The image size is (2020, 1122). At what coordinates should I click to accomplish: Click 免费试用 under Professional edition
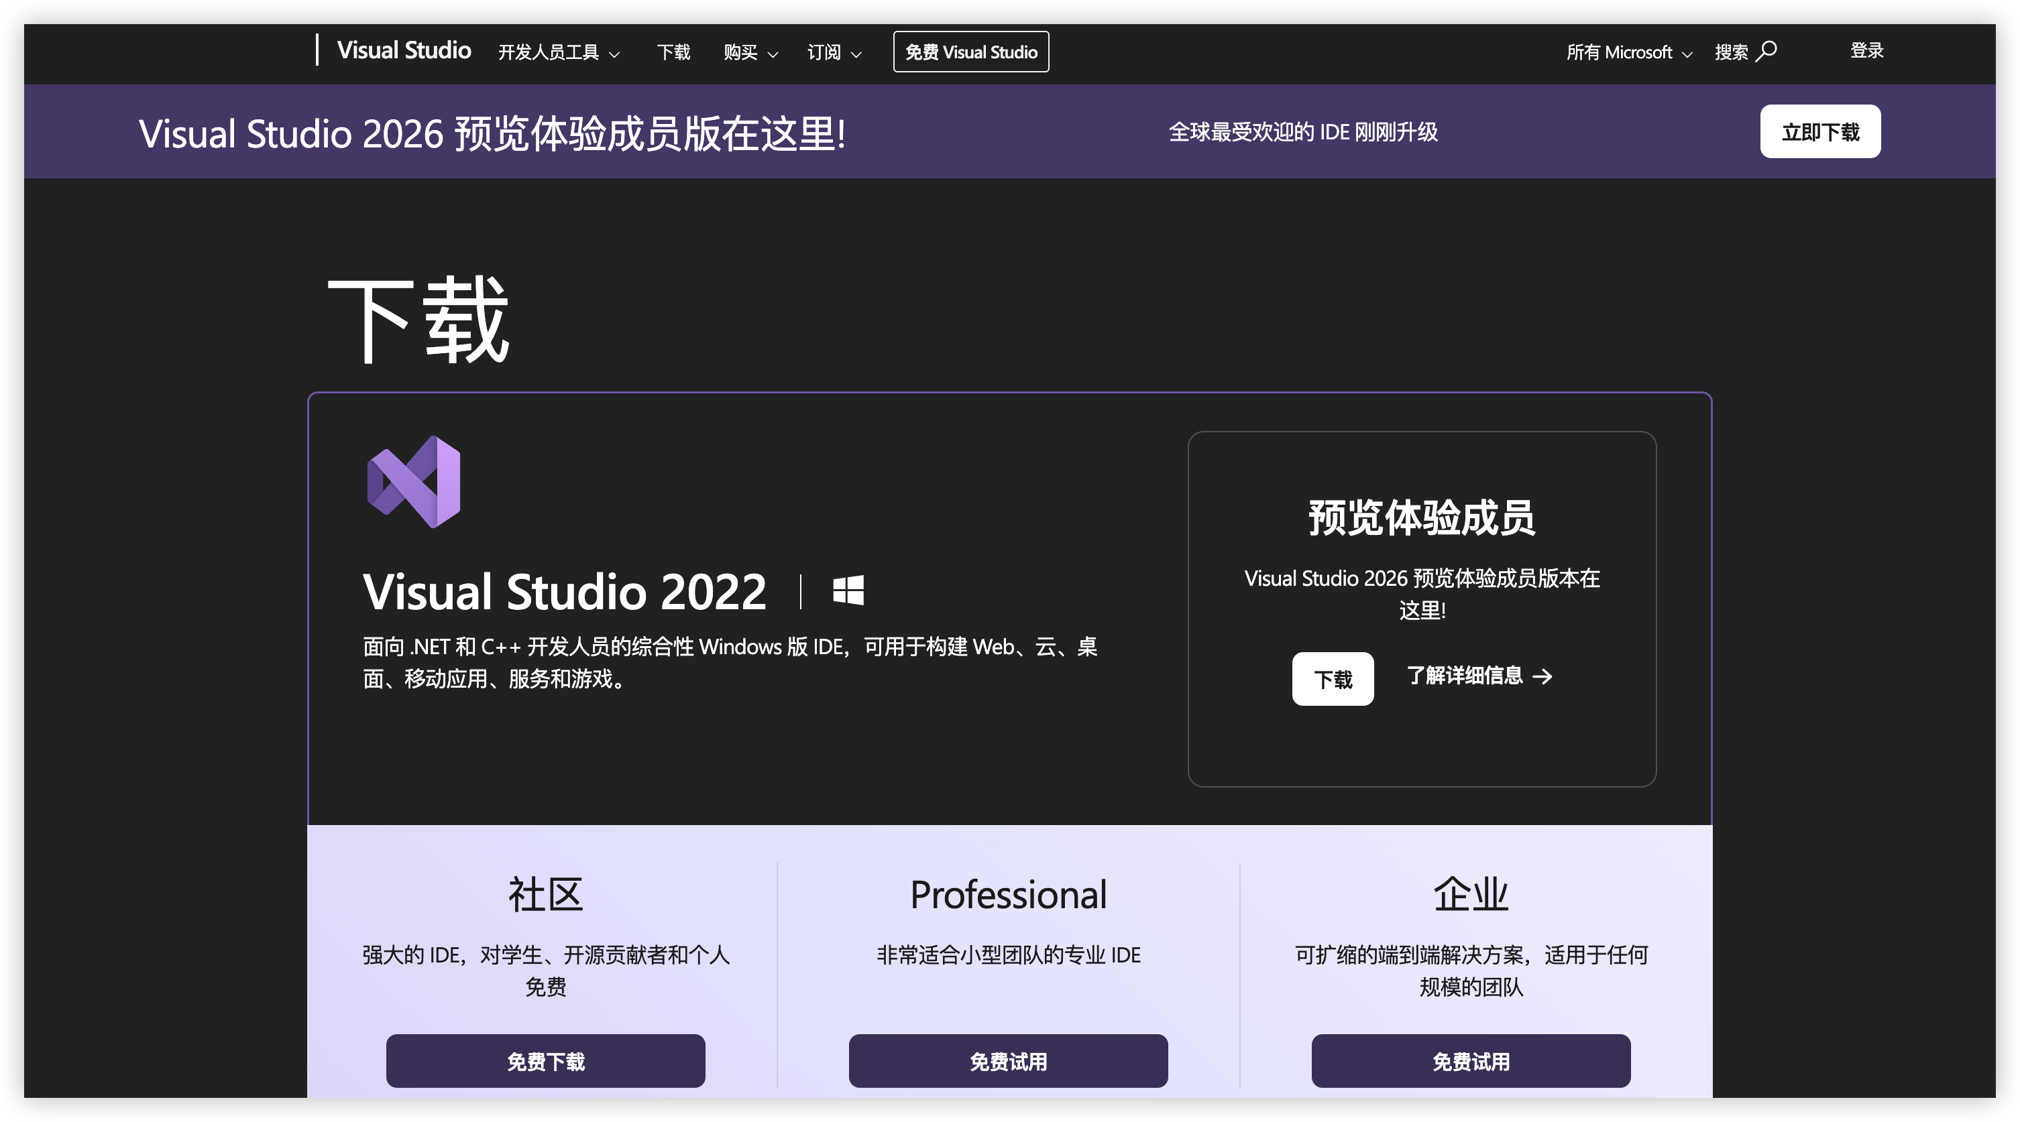[x=1007, y=1061]
